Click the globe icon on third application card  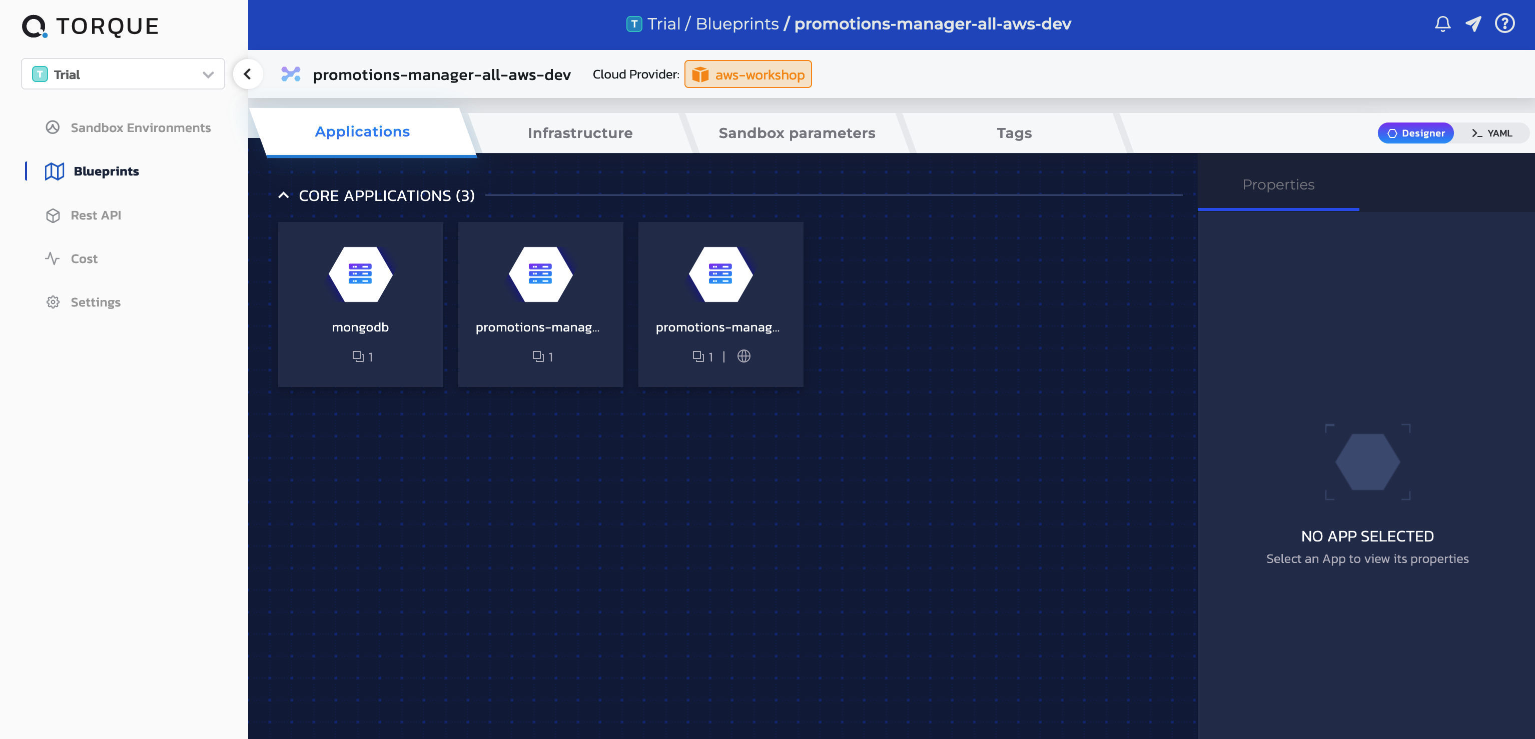click(743, 356)
